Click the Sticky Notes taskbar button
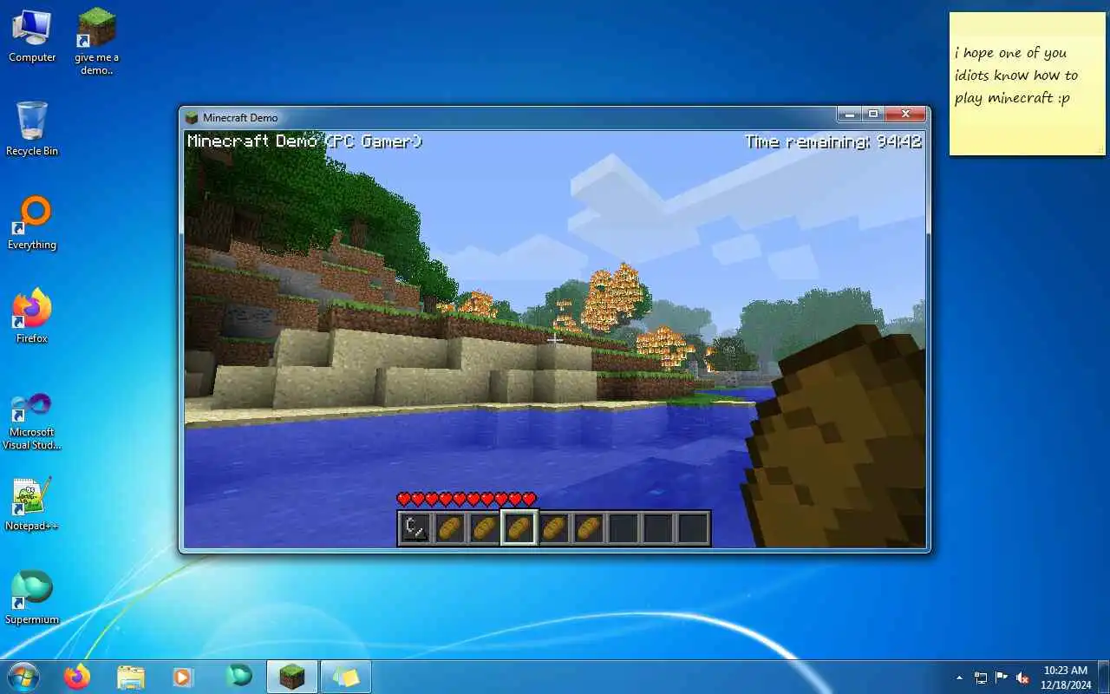 click(x=346, y=677)
